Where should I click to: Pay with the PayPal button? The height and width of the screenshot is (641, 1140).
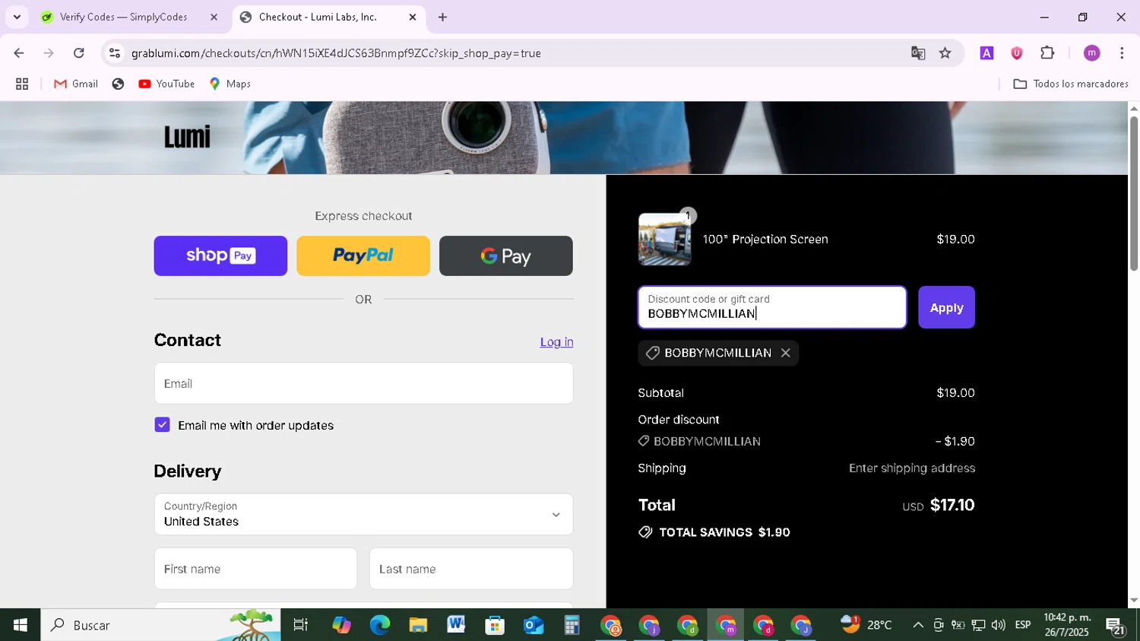[363, 255]
